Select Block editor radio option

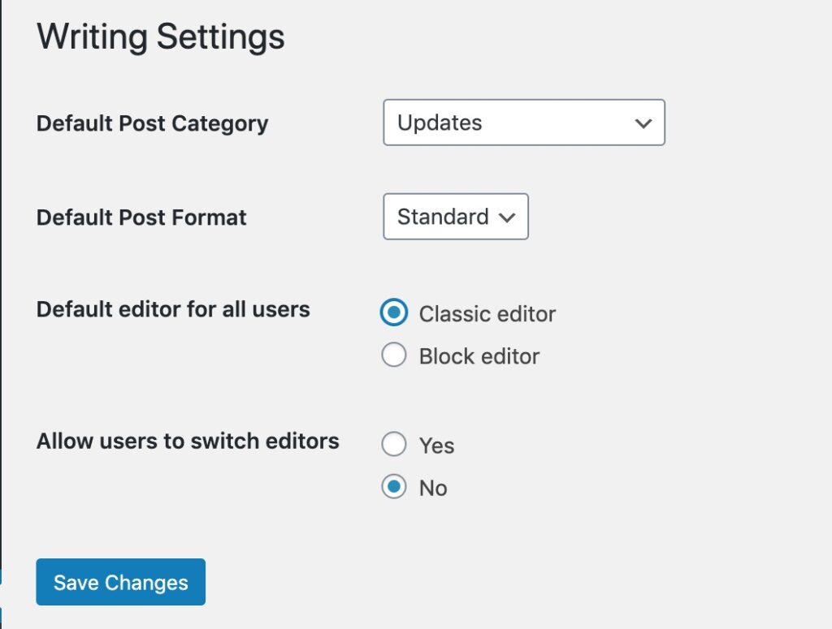point(394,355)
